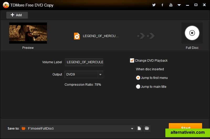This screenshot has width=210, height=139.
Task: Expand the Save to path dropdown arrow
Action: click(132, 129)
